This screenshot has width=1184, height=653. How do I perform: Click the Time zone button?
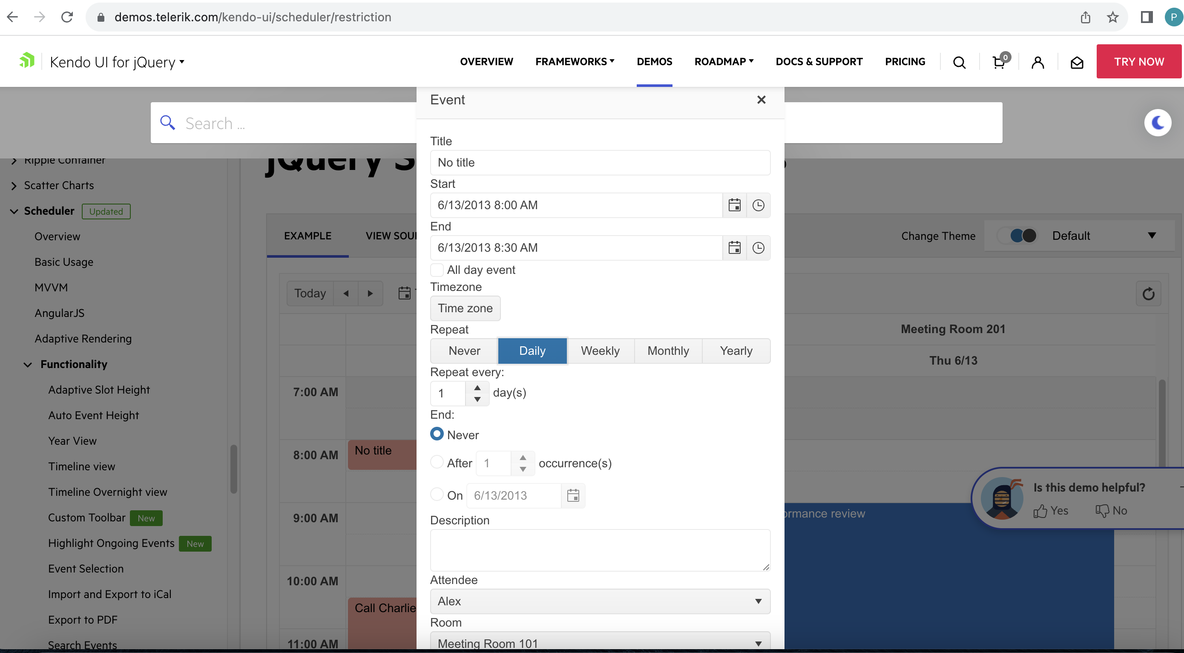pos(465,308)
